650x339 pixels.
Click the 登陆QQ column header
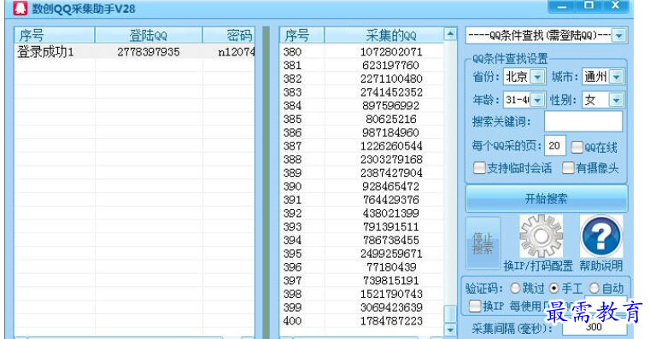(149, 36)
